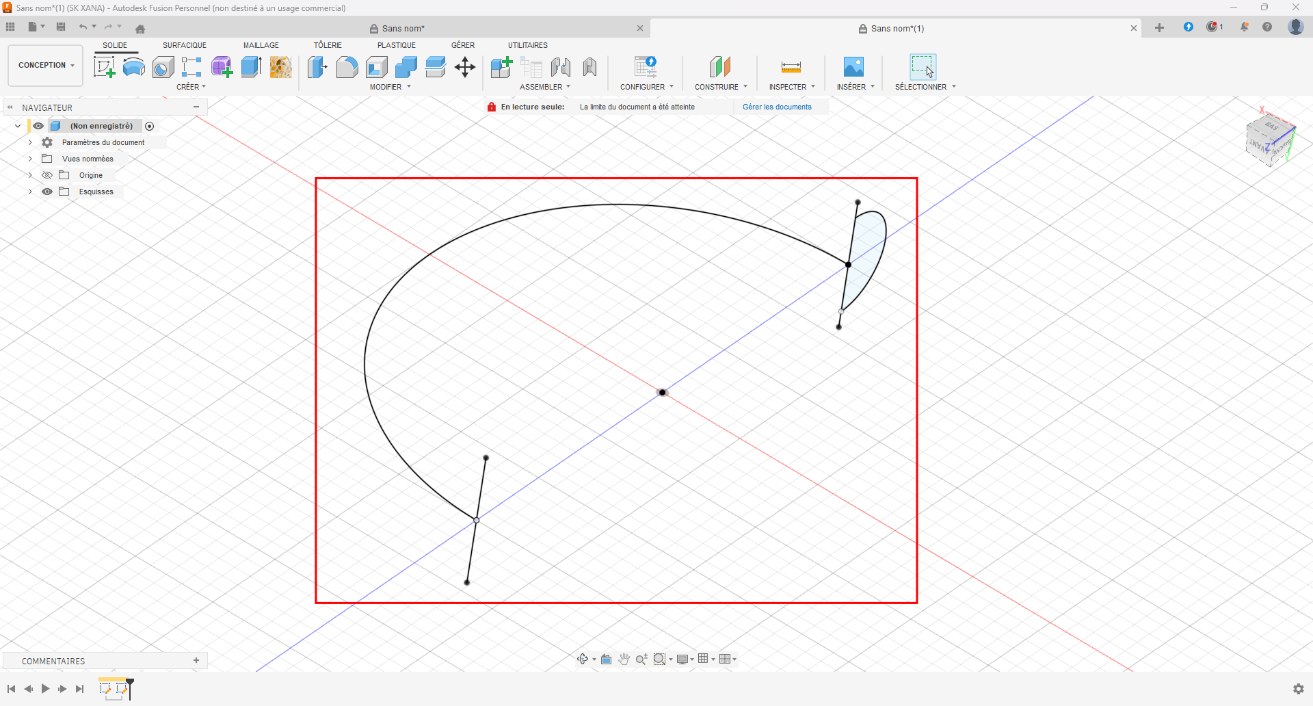Expand the Esquisses node

click(30, 192)
